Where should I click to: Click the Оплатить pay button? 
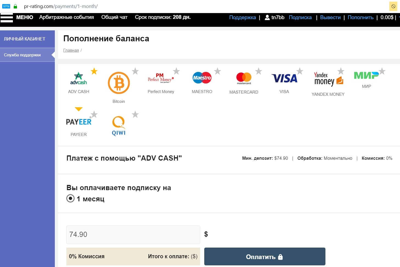pos(265,257)
